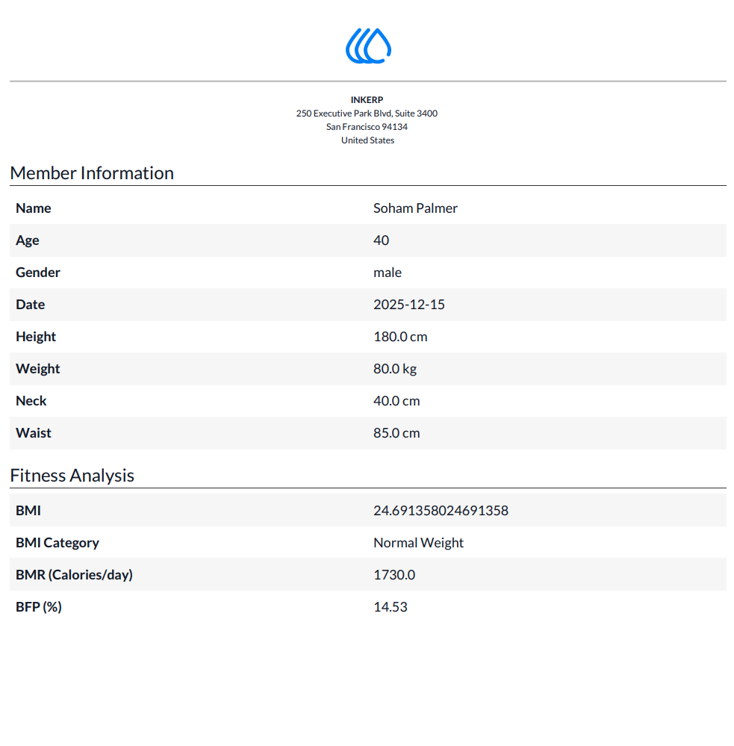Click the 'Age' row label
Viewport: 734px width, 746px height.
28,240
